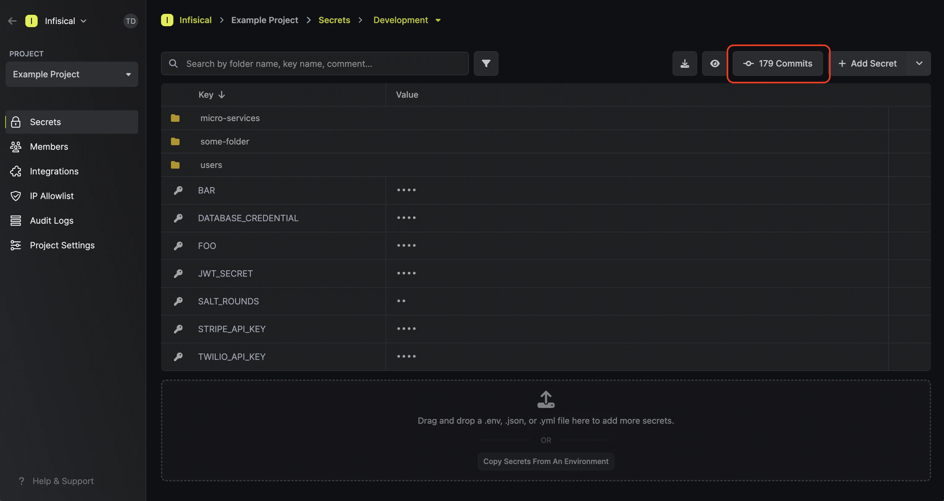Select the STRIPE_API_KEY key name
Screen dimensions: 944x501
pos(232,329)
